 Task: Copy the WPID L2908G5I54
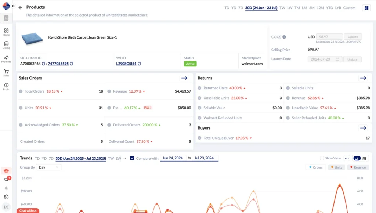coord(139,64)
